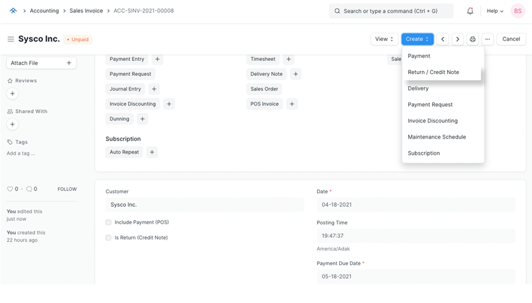Viewport: 532px width, 303px height.
Task: Toggle sidebar with hamburger icon
Action: tap(10, 39)
